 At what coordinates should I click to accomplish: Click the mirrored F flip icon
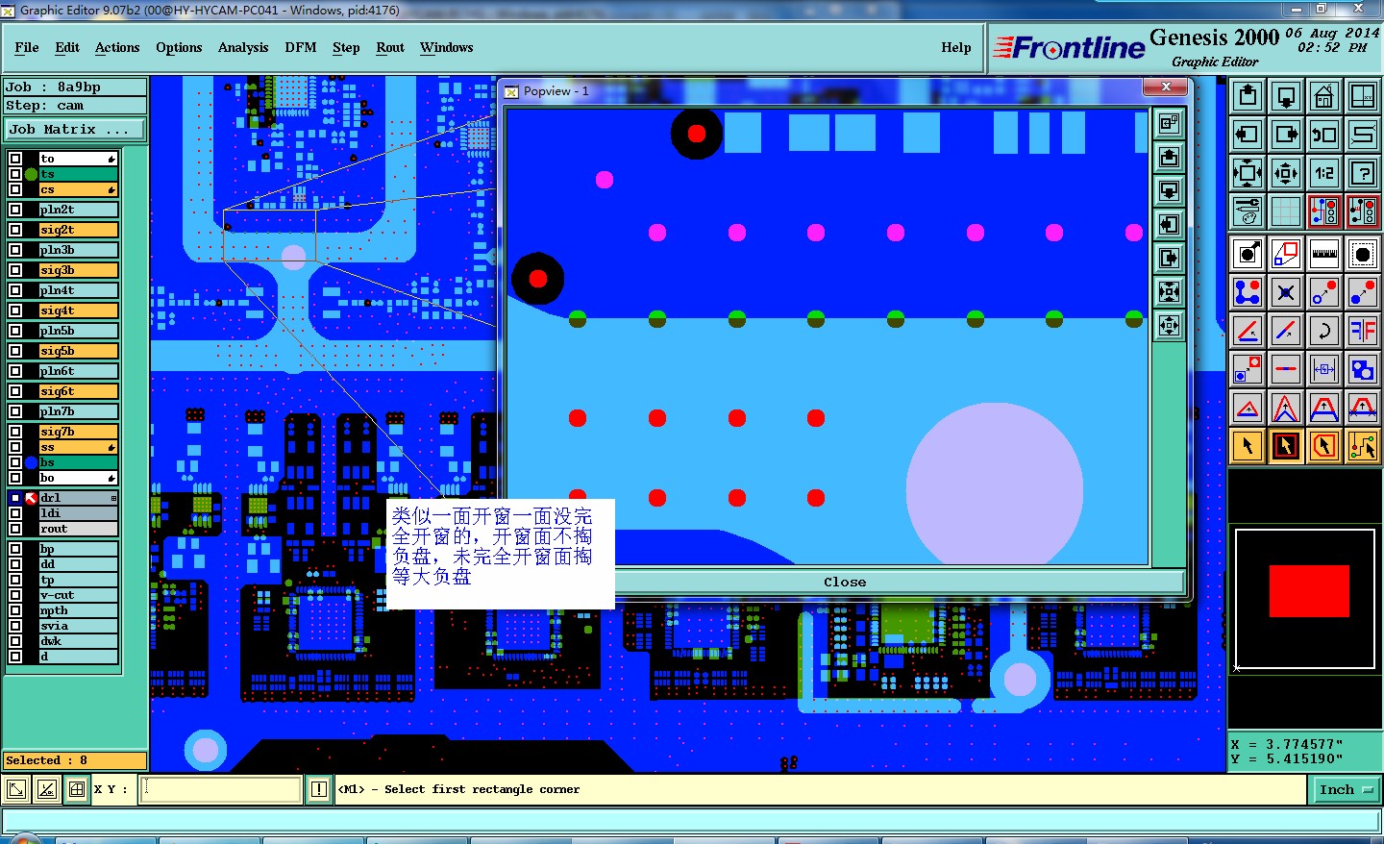1363,331
